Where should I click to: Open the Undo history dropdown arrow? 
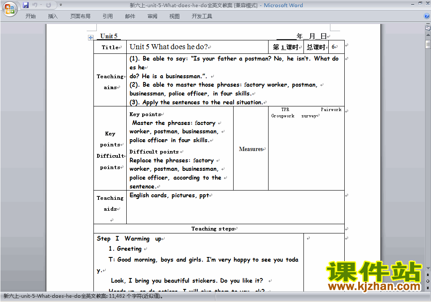coord(41,5)
